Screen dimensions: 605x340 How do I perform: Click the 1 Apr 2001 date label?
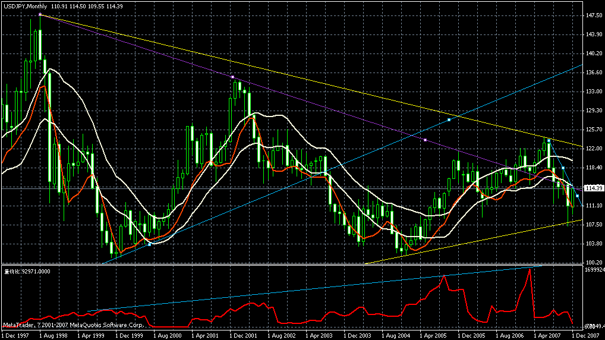point(205,336)
